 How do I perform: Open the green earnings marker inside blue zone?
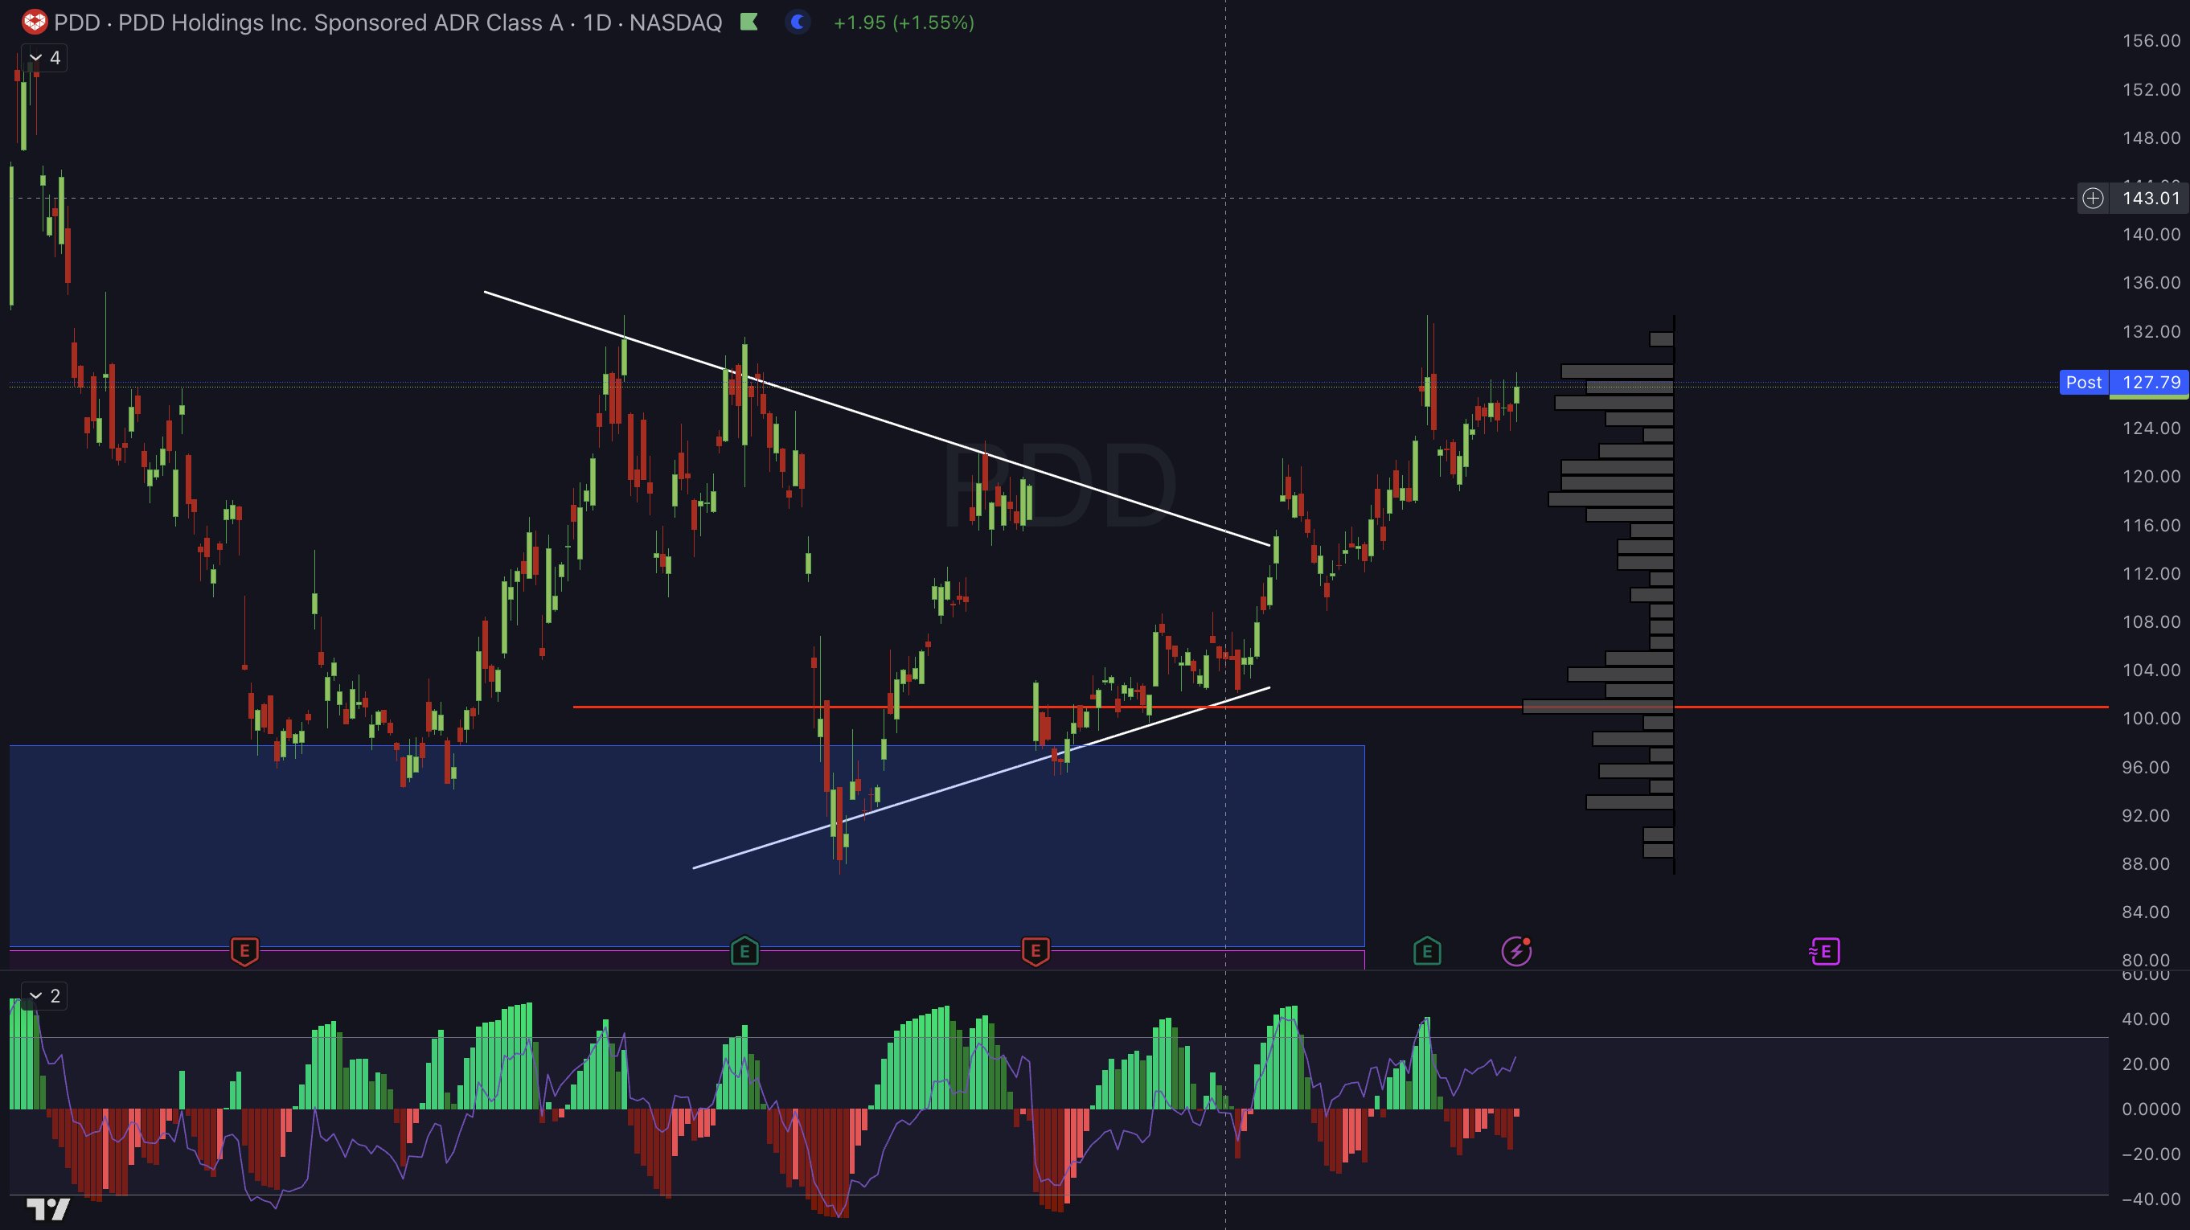pyautogui.click(x=744, y=951)
